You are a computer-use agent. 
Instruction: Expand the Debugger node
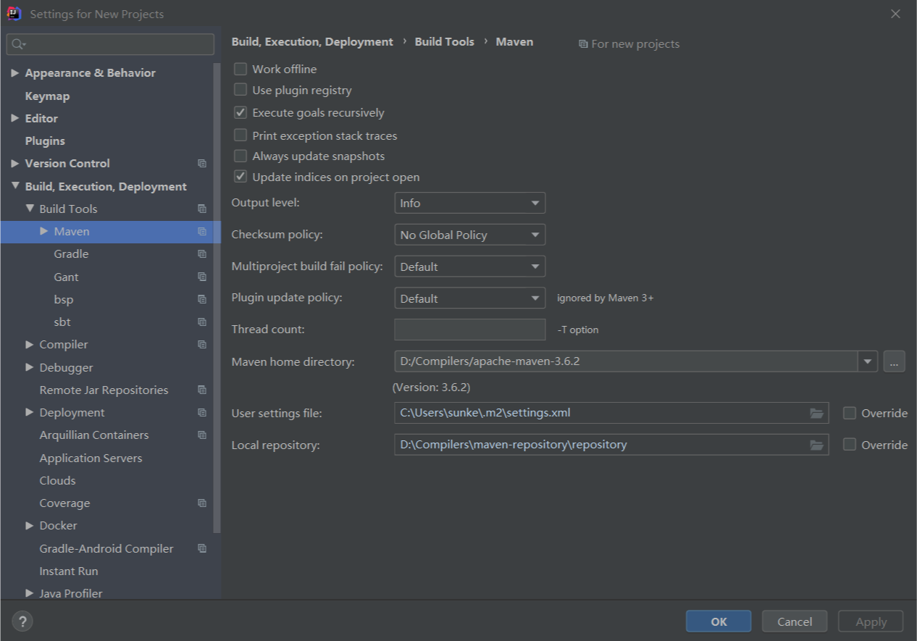tap(29, 367)
